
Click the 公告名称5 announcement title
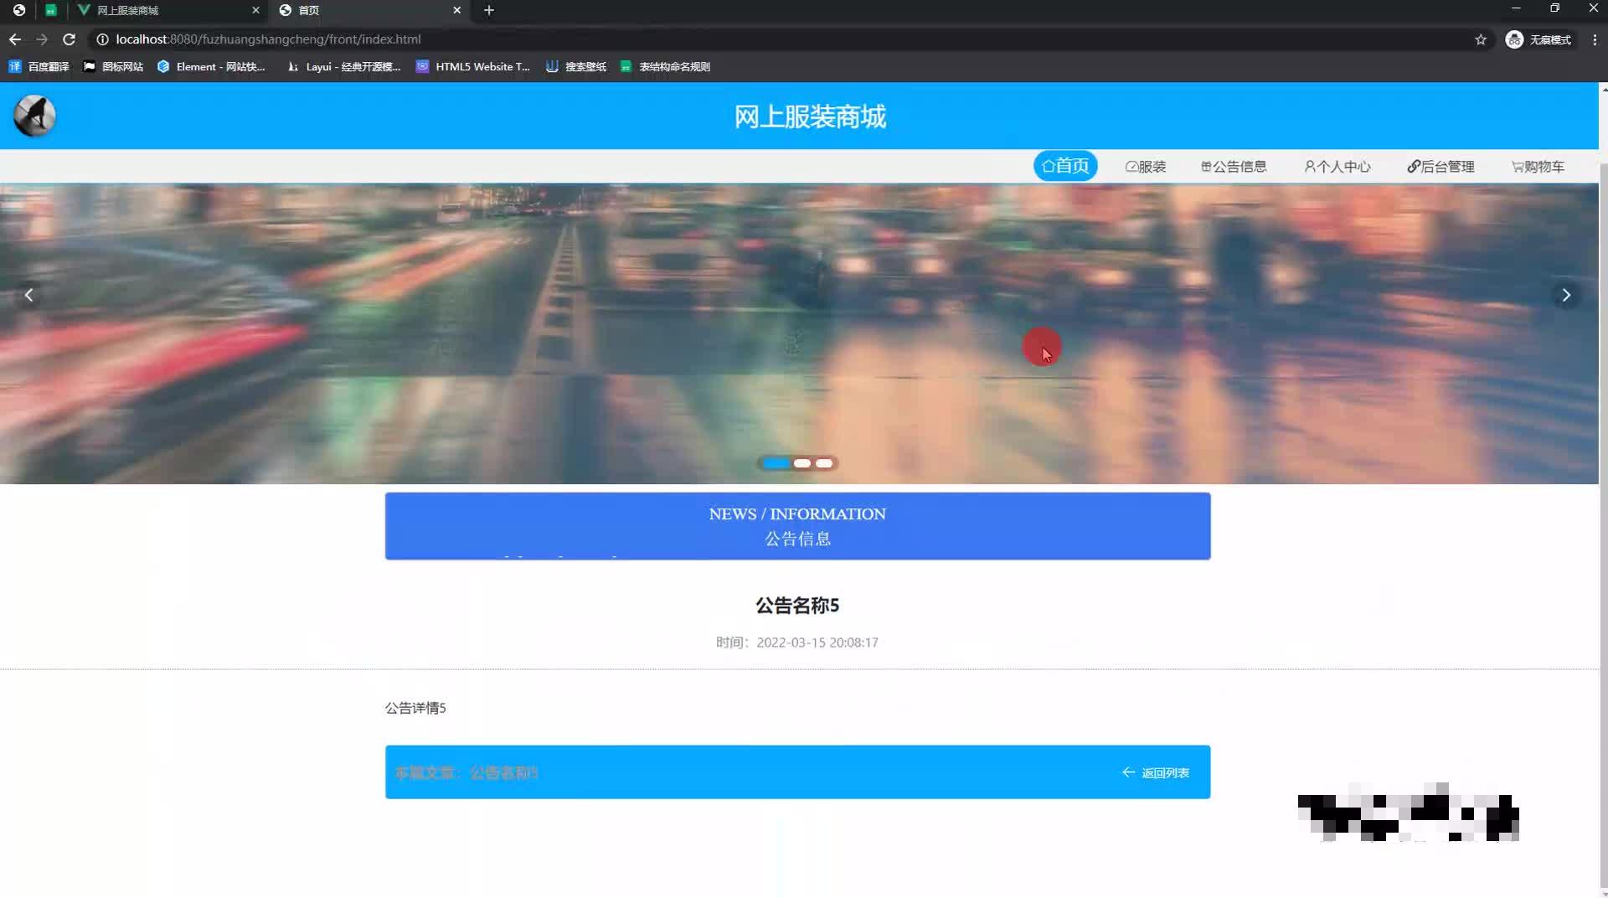(x=797, y=606)
